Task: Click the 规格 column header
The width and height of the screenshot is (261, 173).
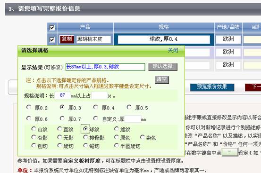Action: coord(164,27)
